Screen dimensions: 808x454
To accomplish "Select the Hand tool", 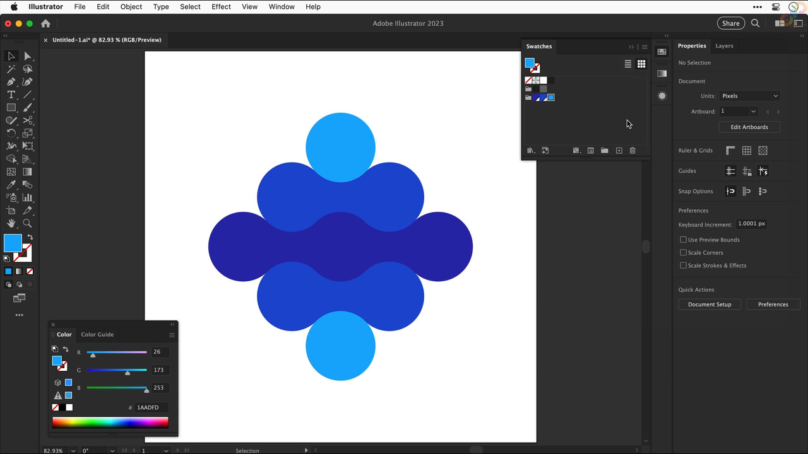I will coord(11,223).
